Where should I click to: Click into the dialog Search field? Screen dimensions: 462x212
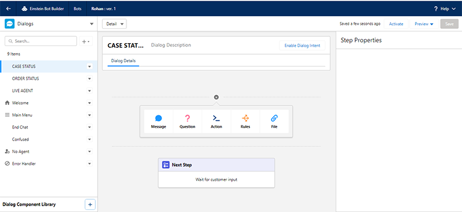pos(40,41)
